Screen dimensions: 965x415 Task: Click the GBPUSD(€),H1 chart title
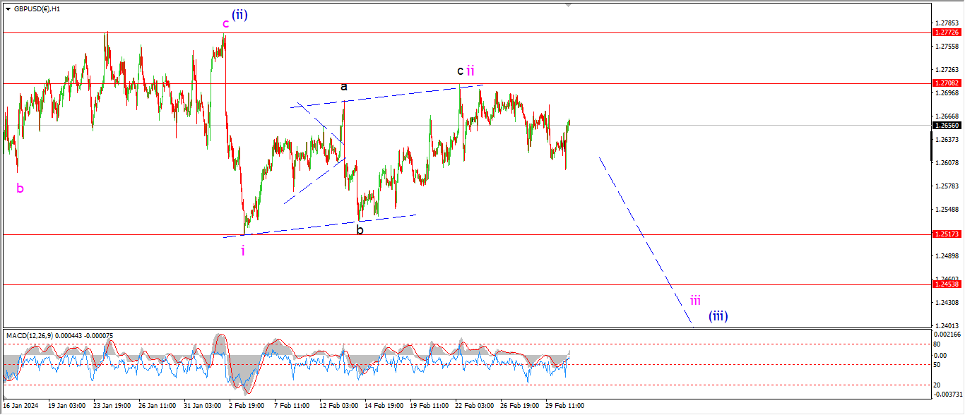(37, 9)
